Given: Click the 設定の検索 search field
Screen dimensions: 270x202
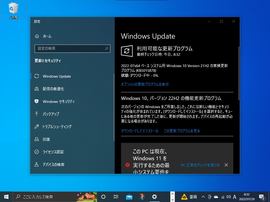Looking at the screenshot, I should [x=73, y=49].
